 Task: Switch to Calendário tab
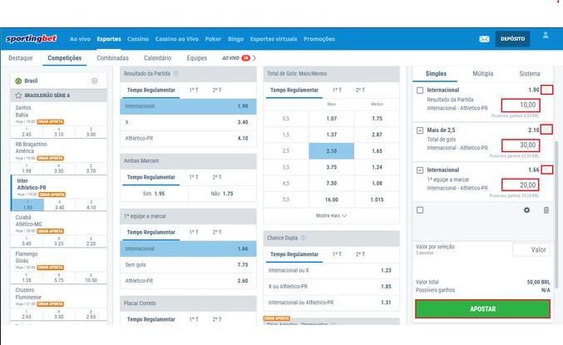[157, 58]
